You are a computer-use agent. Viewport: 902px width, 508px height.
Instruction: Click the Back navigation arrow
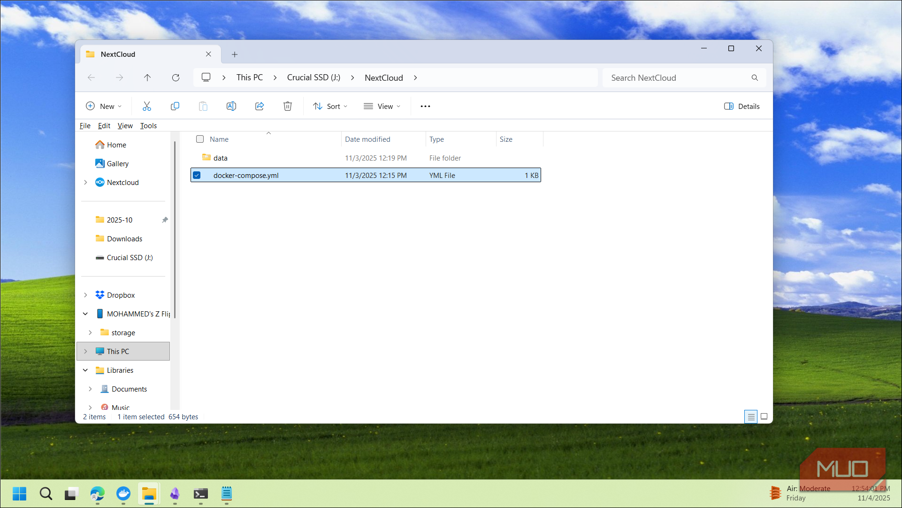click(x=91, y=78)
